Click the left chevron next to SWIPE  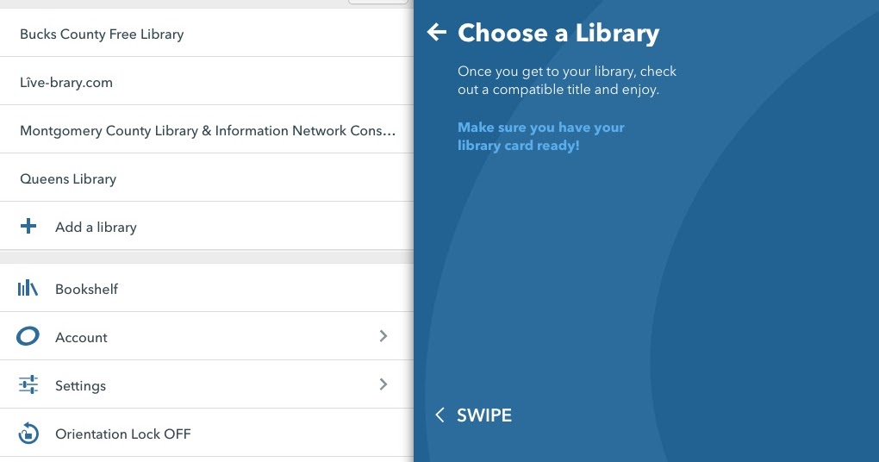439,415
